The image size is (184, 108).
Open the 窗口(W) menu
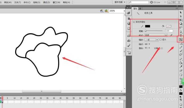click(56, 2)
